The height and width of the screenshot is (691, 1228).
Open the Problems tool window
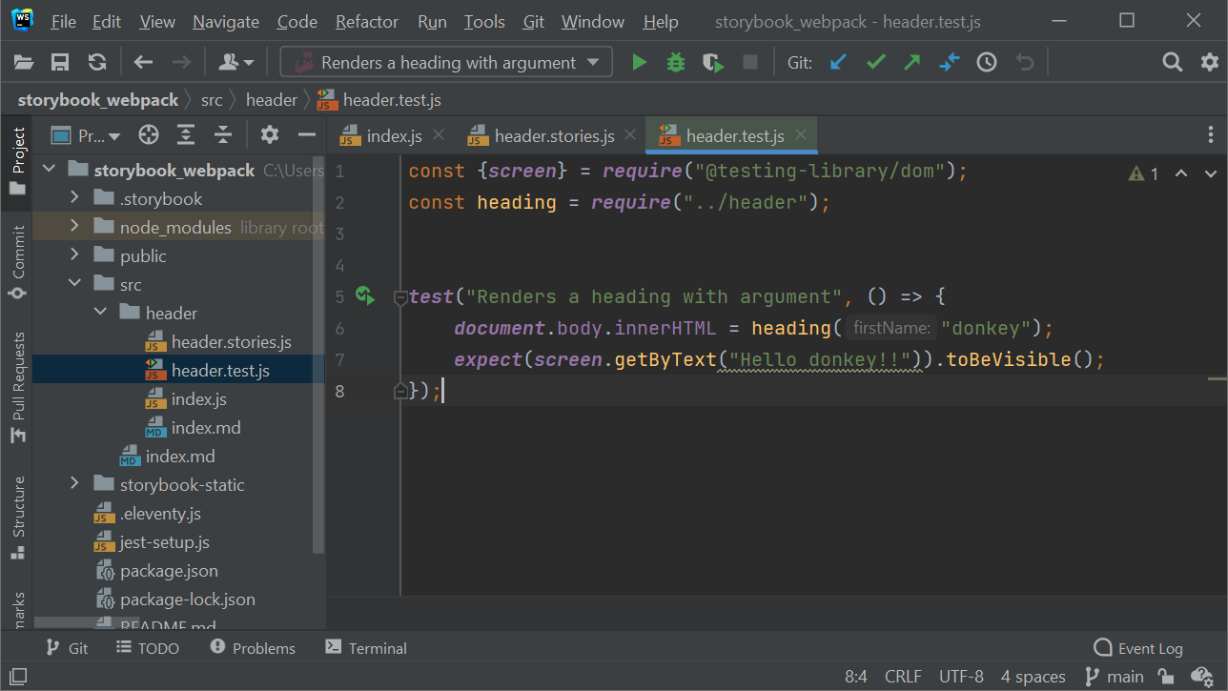point(253,648)
